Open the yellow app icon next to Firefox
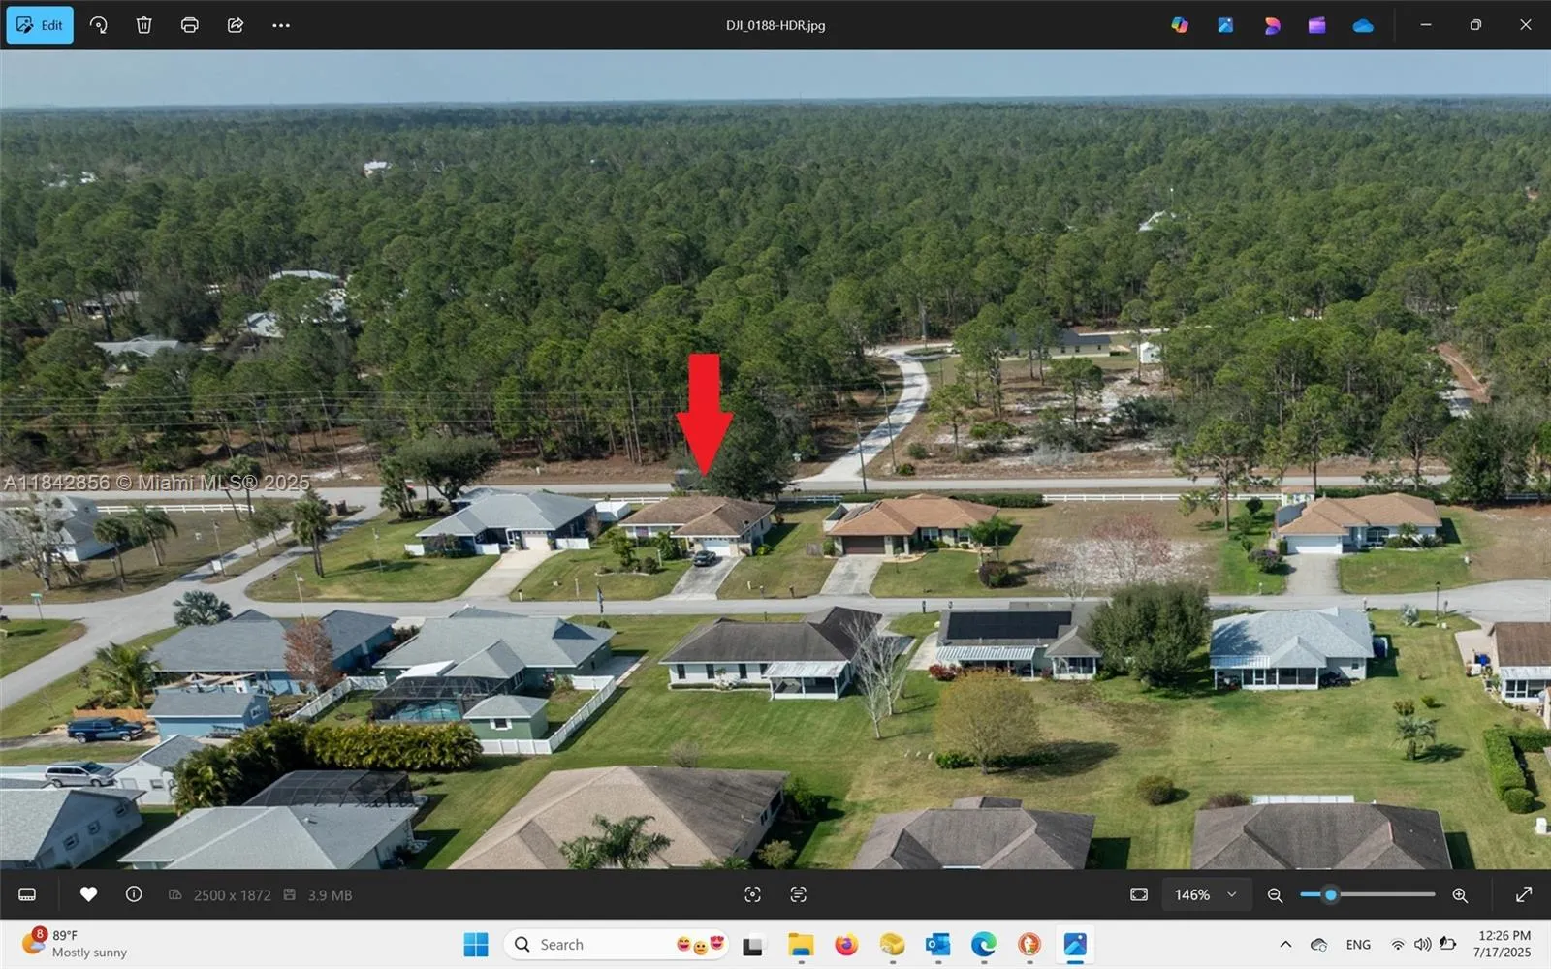Image resolution: width=1551 pixels, height=969 pixels. (x=892, y=944)
